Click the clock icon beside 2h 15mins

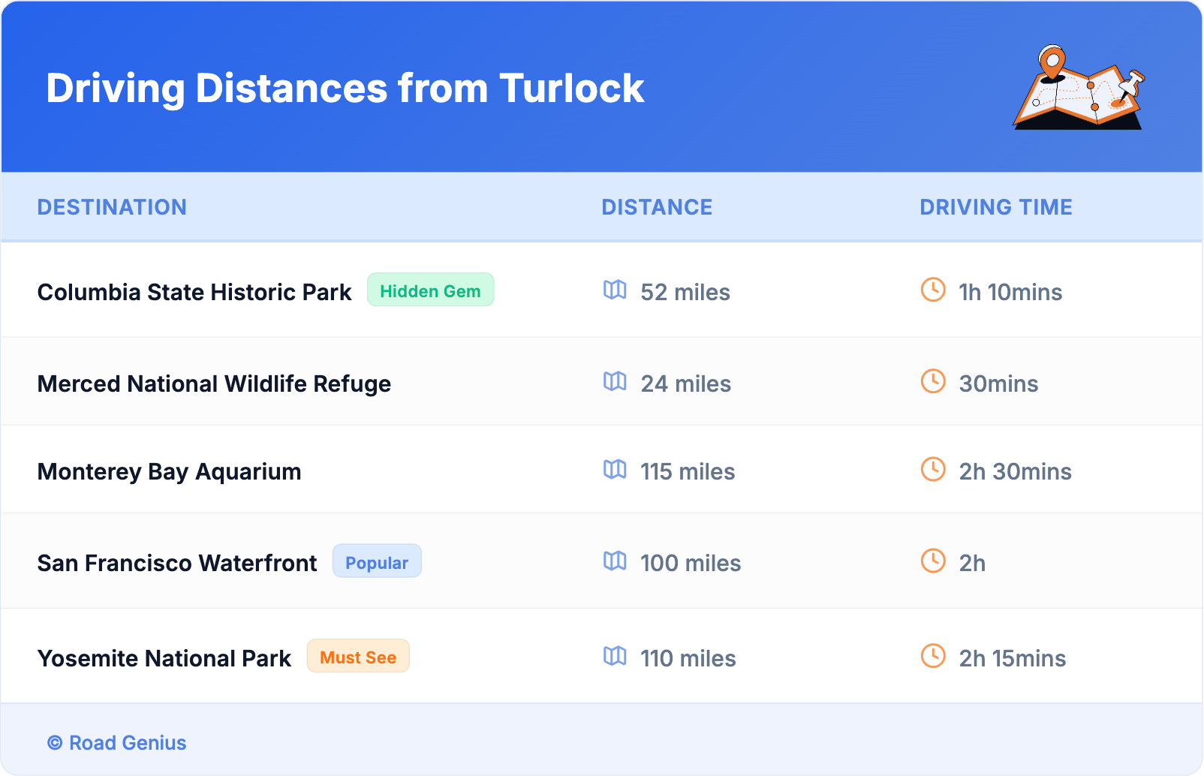[933, 656]
